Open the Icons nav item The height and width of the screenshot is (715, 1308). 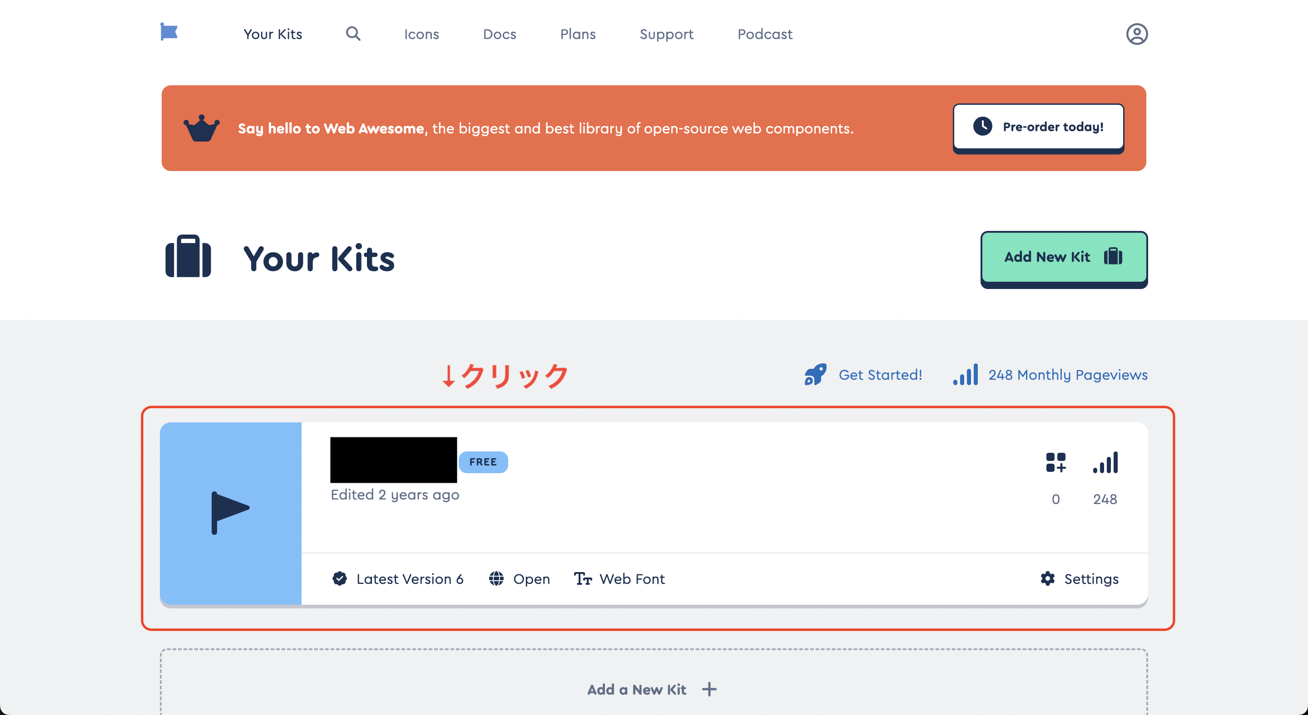point(421,34)
